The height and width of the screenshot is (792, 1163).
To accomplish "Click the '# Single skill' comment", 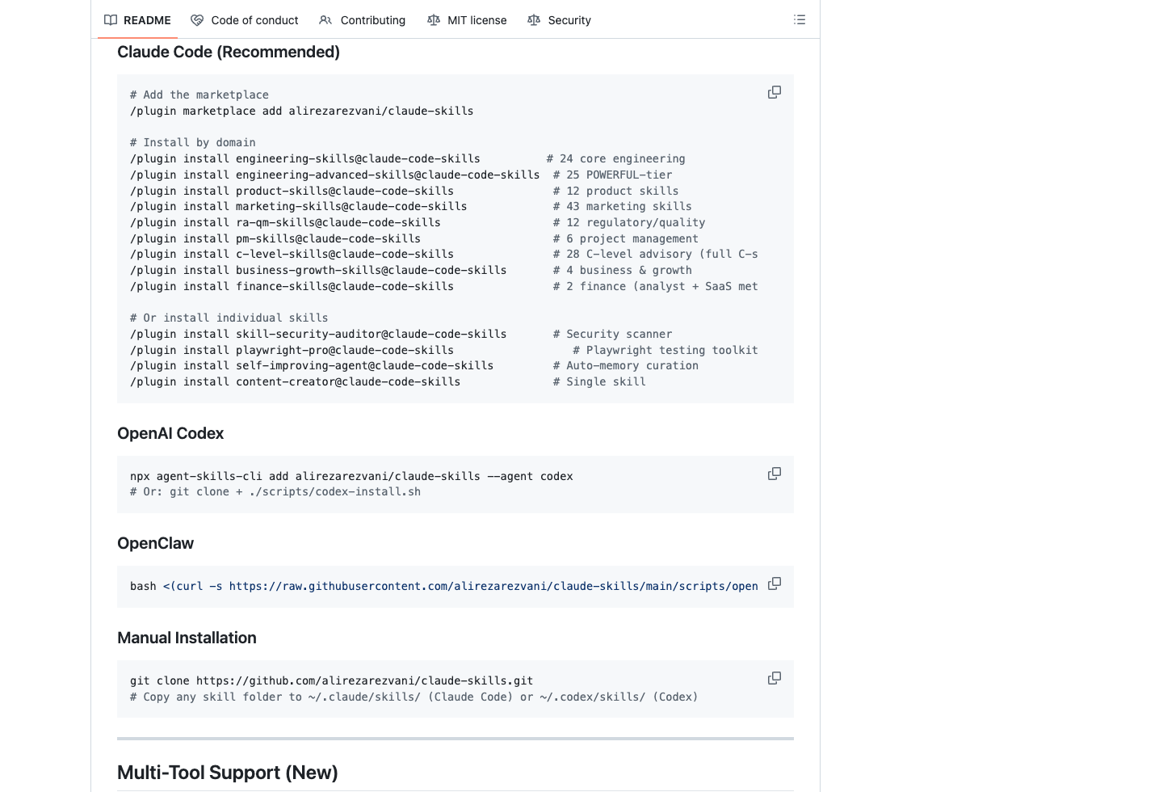I will click(599, 381).
